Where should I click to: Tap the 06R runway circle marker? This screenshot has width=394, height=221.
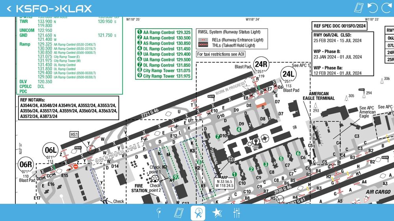(x=26, y=164)
